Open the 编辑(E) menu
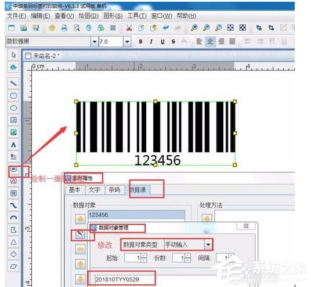311x287 pixels. coord(40,16)
